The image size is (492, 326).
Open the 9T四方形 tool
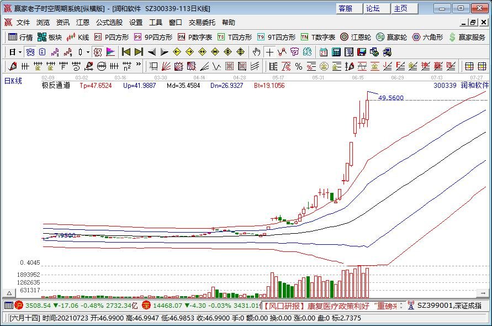pos(276,38)
